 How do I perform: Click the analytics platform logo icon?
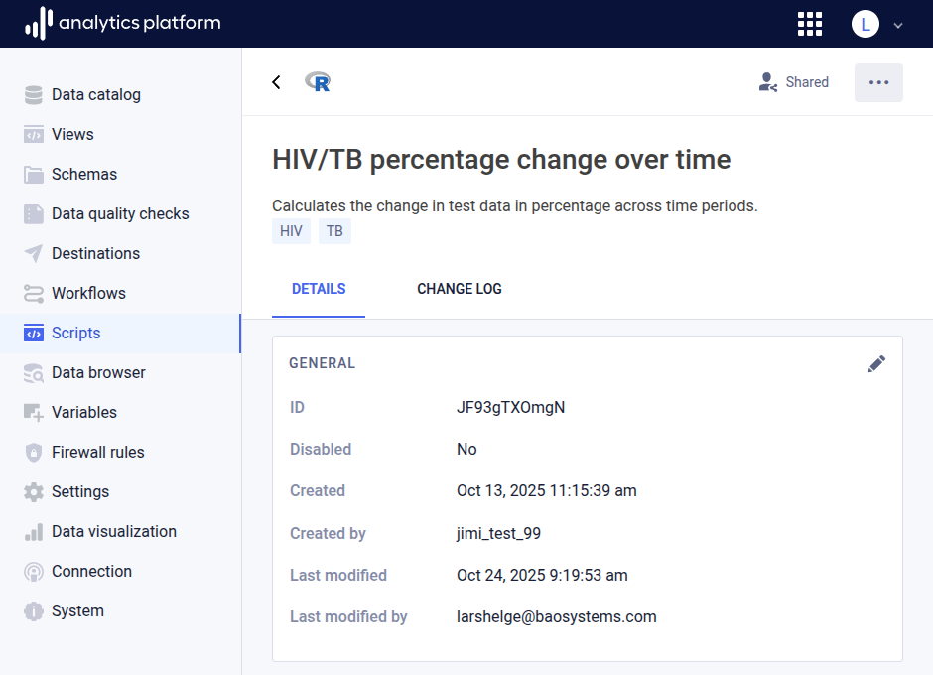pyautogui.click(x=38, y=23)
